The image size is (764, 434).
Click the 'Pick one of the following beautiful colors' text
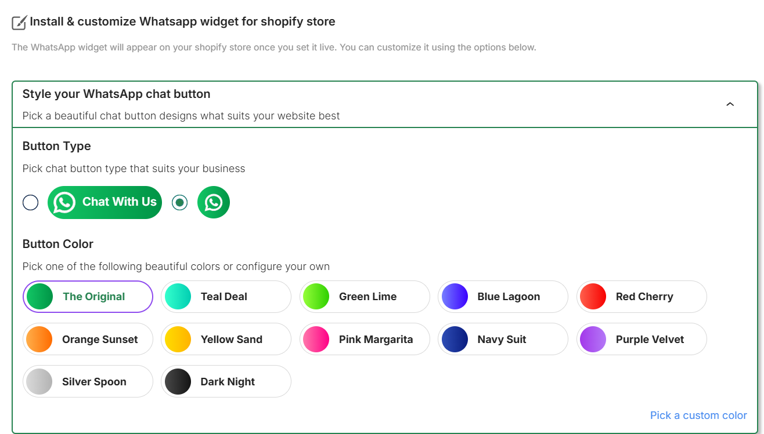pos(176,267)
